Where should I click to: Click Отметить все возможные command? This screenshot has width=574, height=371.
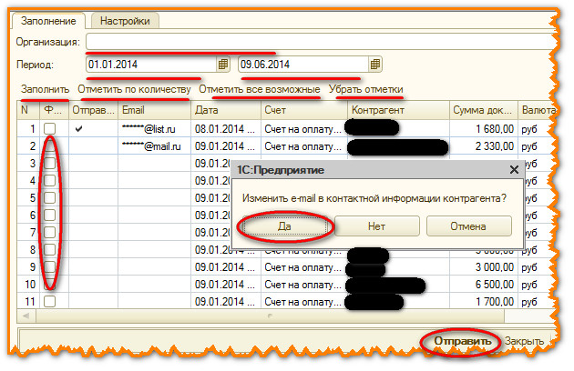(x=260, y=89)
